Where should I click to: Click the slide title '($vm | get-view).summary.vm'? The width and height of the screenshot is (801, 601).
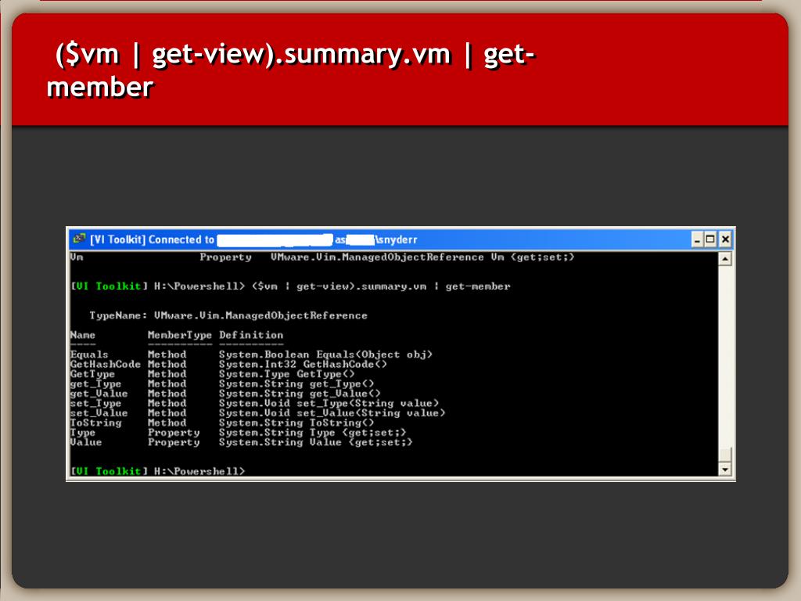point(253,54)
